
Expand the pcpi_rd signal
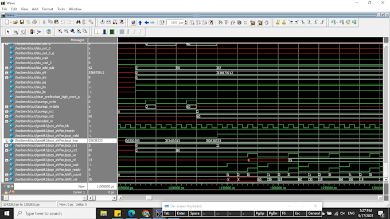coord(6,160)
